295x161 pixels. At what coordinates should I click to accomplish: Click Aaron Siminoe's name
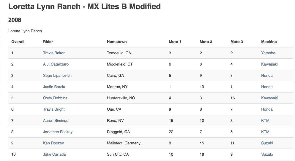click(56, 121)
